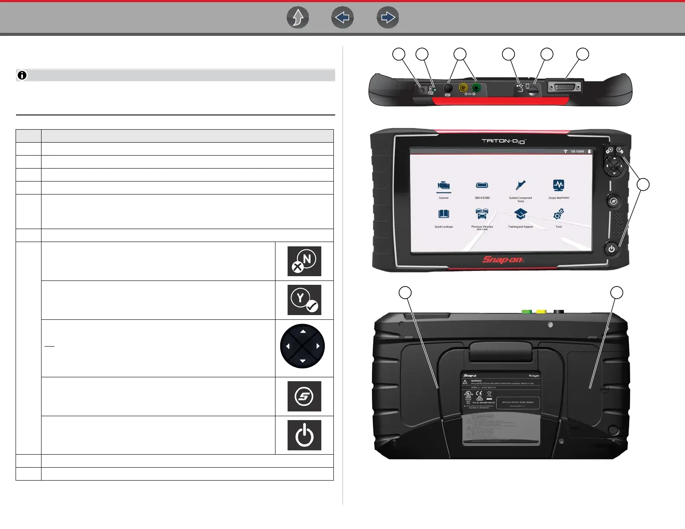Click the power button on the device front
The image size is (685, 529).
(x=611, y=249)
